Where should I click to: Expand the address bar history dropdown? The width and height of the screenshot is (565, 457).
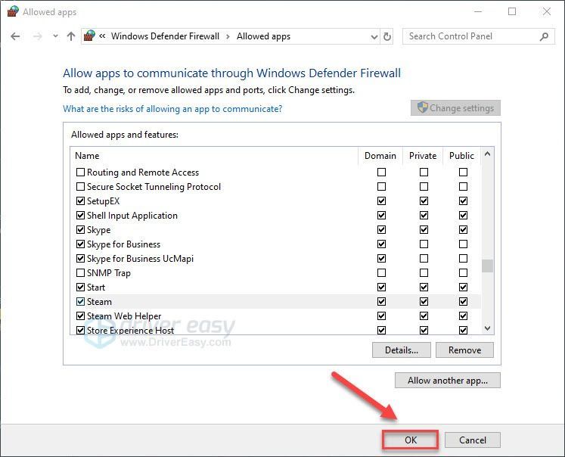click(x=374, y=37)
